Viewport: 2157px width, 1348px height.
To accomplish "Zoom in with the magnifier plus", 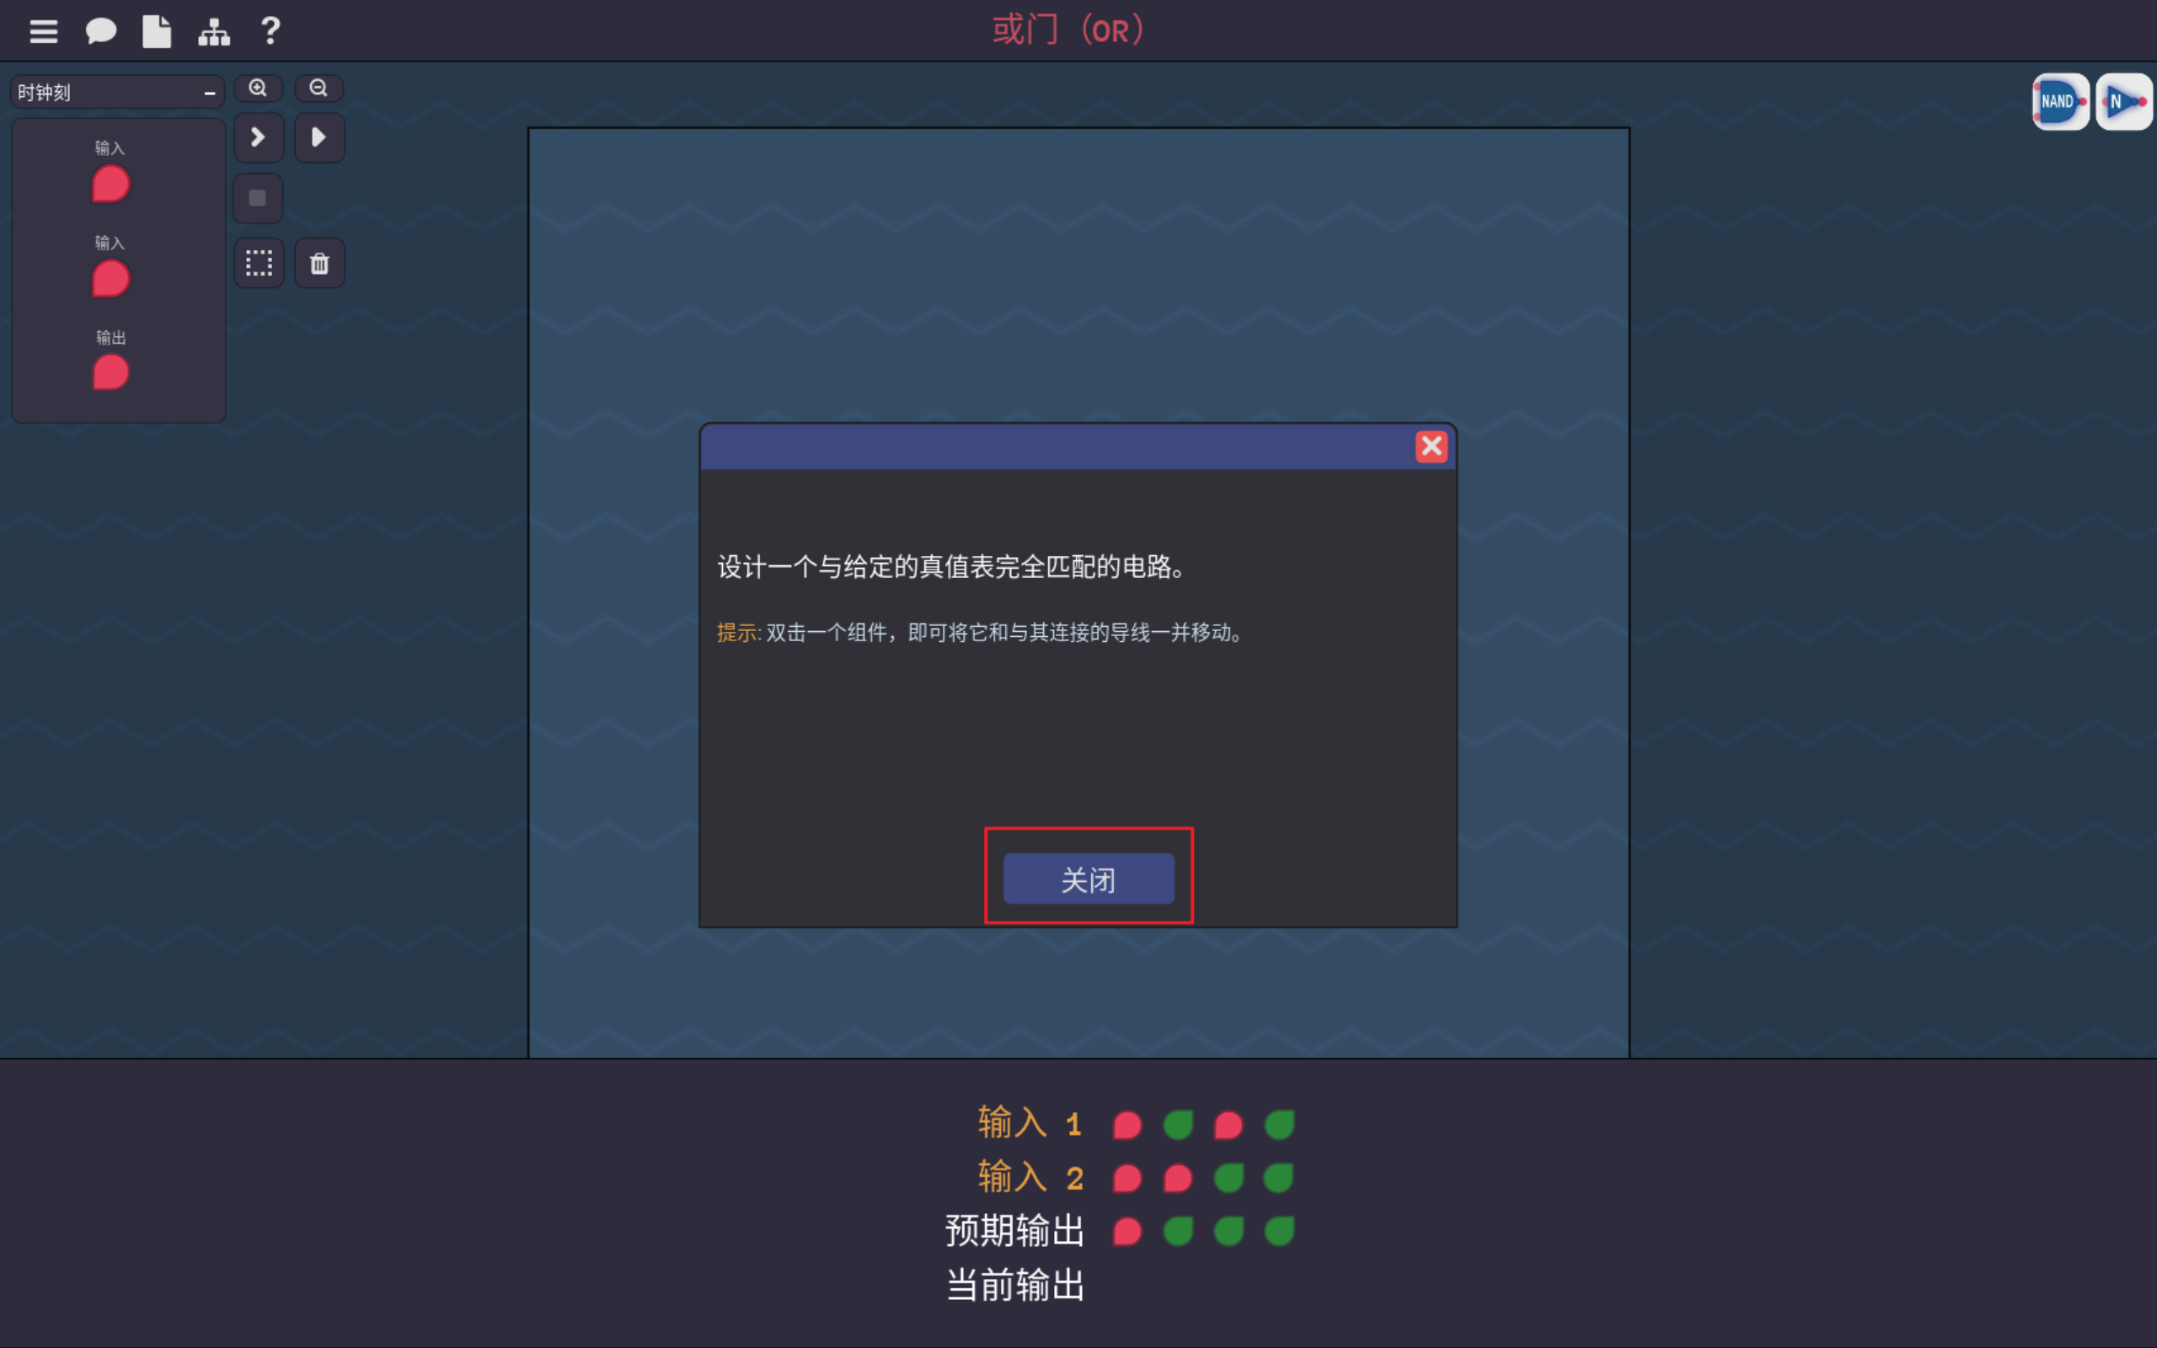I will point(259,88).
